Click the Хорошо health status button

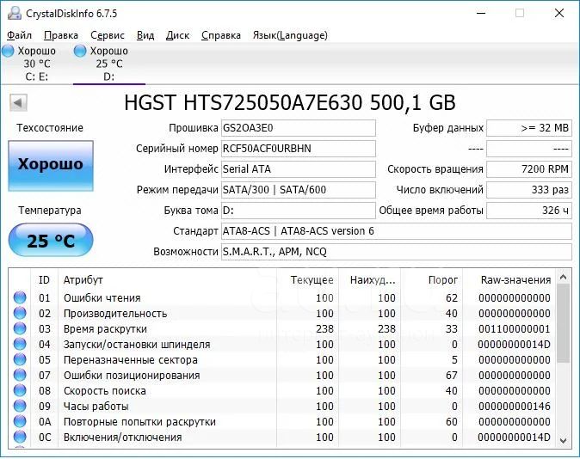point(51,165)
